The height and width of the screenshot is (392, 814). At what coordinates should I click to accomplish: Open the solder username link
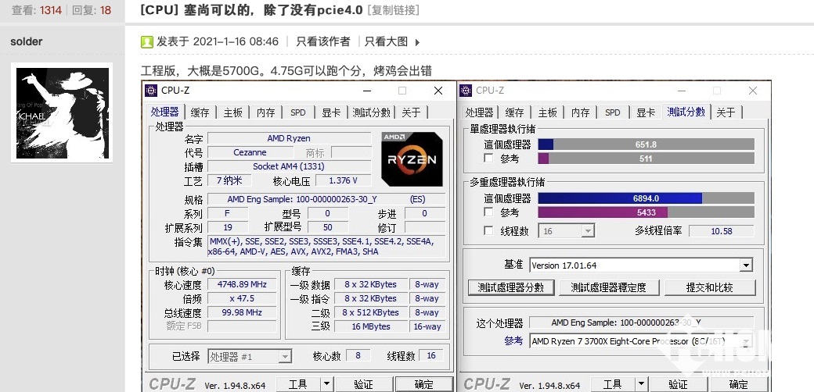click(27, 41)
